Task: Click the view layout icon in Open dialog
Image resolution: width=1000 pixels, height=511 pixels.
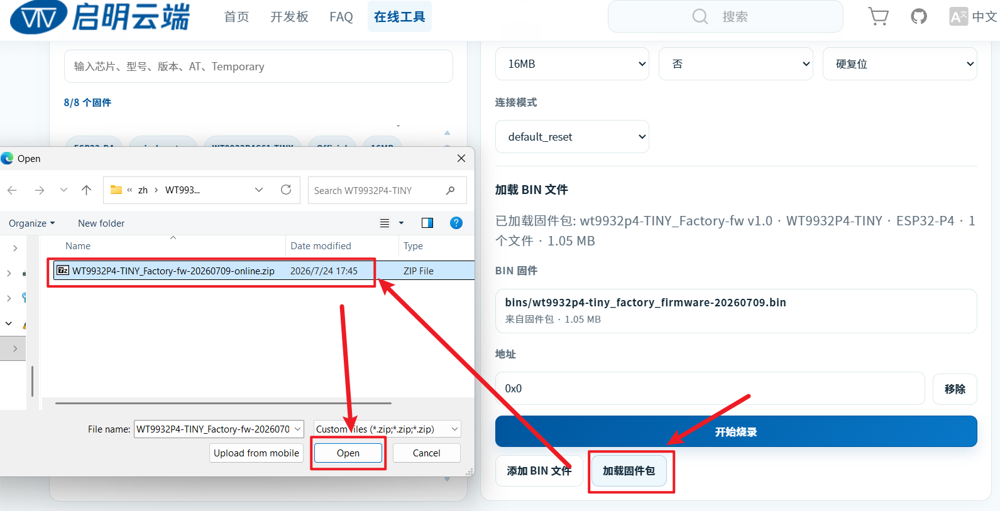Action: [385, 223]
